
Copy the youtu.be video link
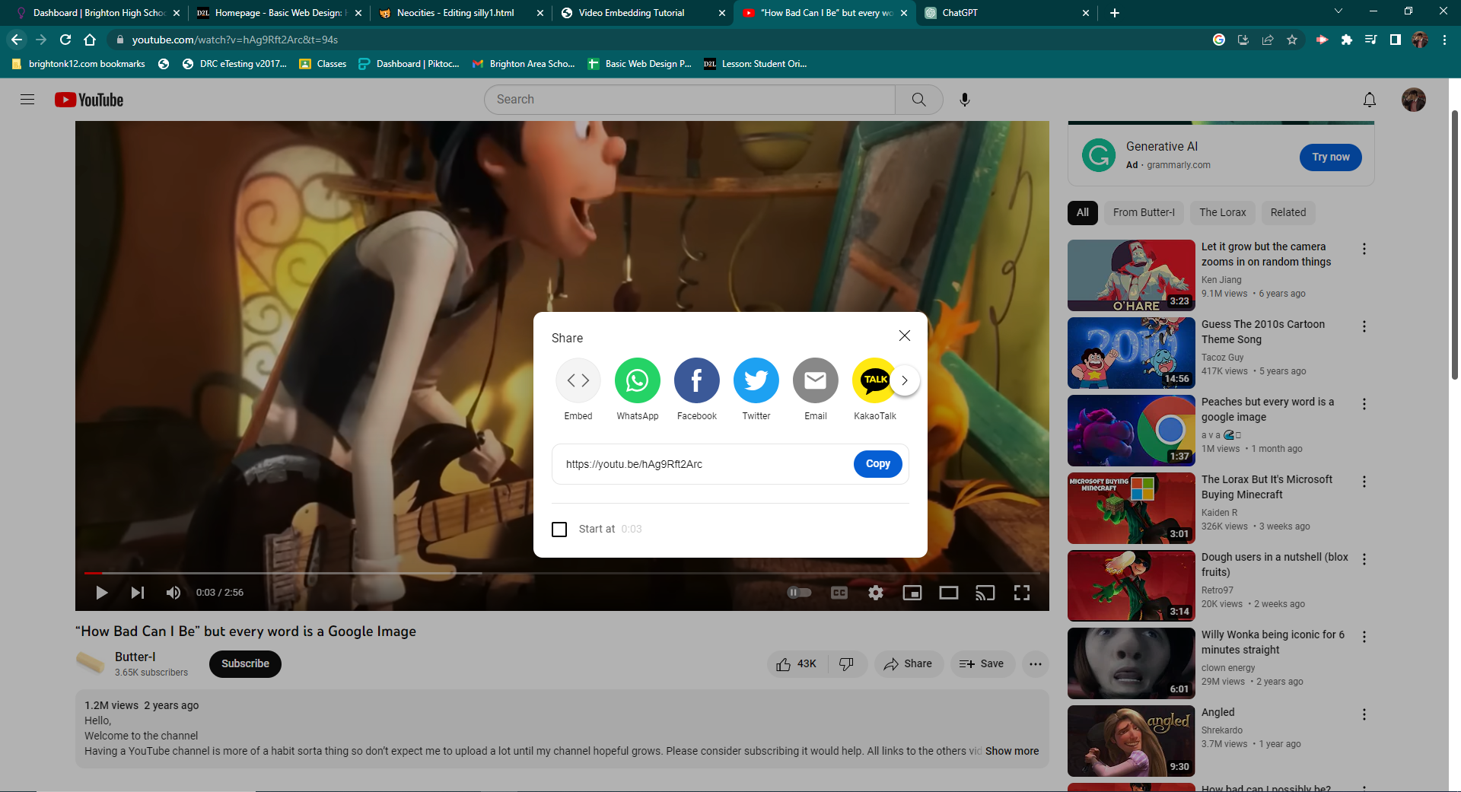point(877,464)
